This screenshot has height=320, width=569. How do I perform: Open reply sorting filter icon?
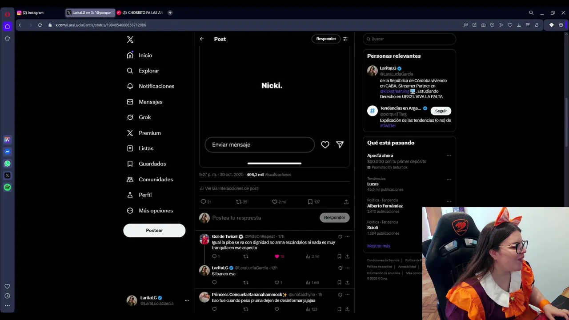click(x=345, y=39)
